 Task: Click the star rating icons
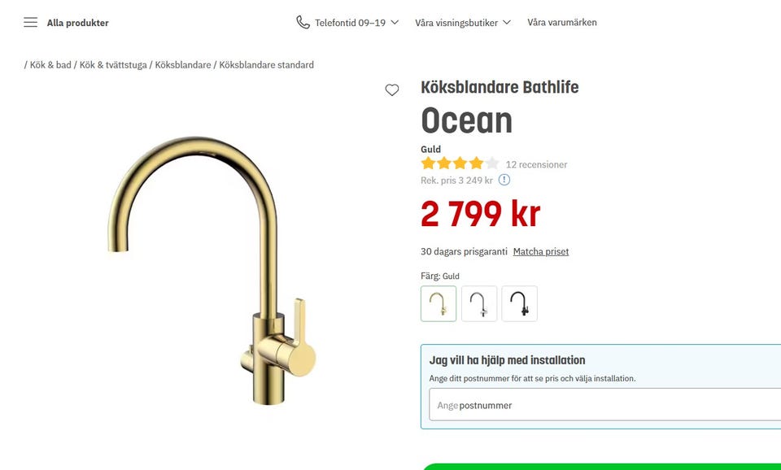coord(460,163)
